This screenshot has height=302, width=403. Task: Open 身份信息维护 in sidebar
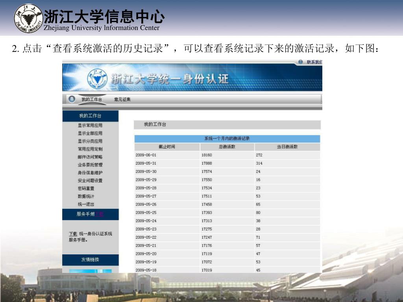pos(90,173)
